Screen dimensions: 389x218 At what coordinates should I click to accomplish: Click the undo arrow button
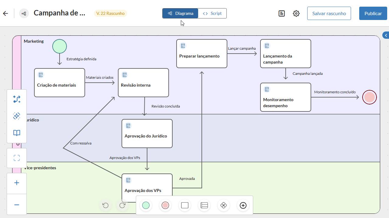coord(105,205)
